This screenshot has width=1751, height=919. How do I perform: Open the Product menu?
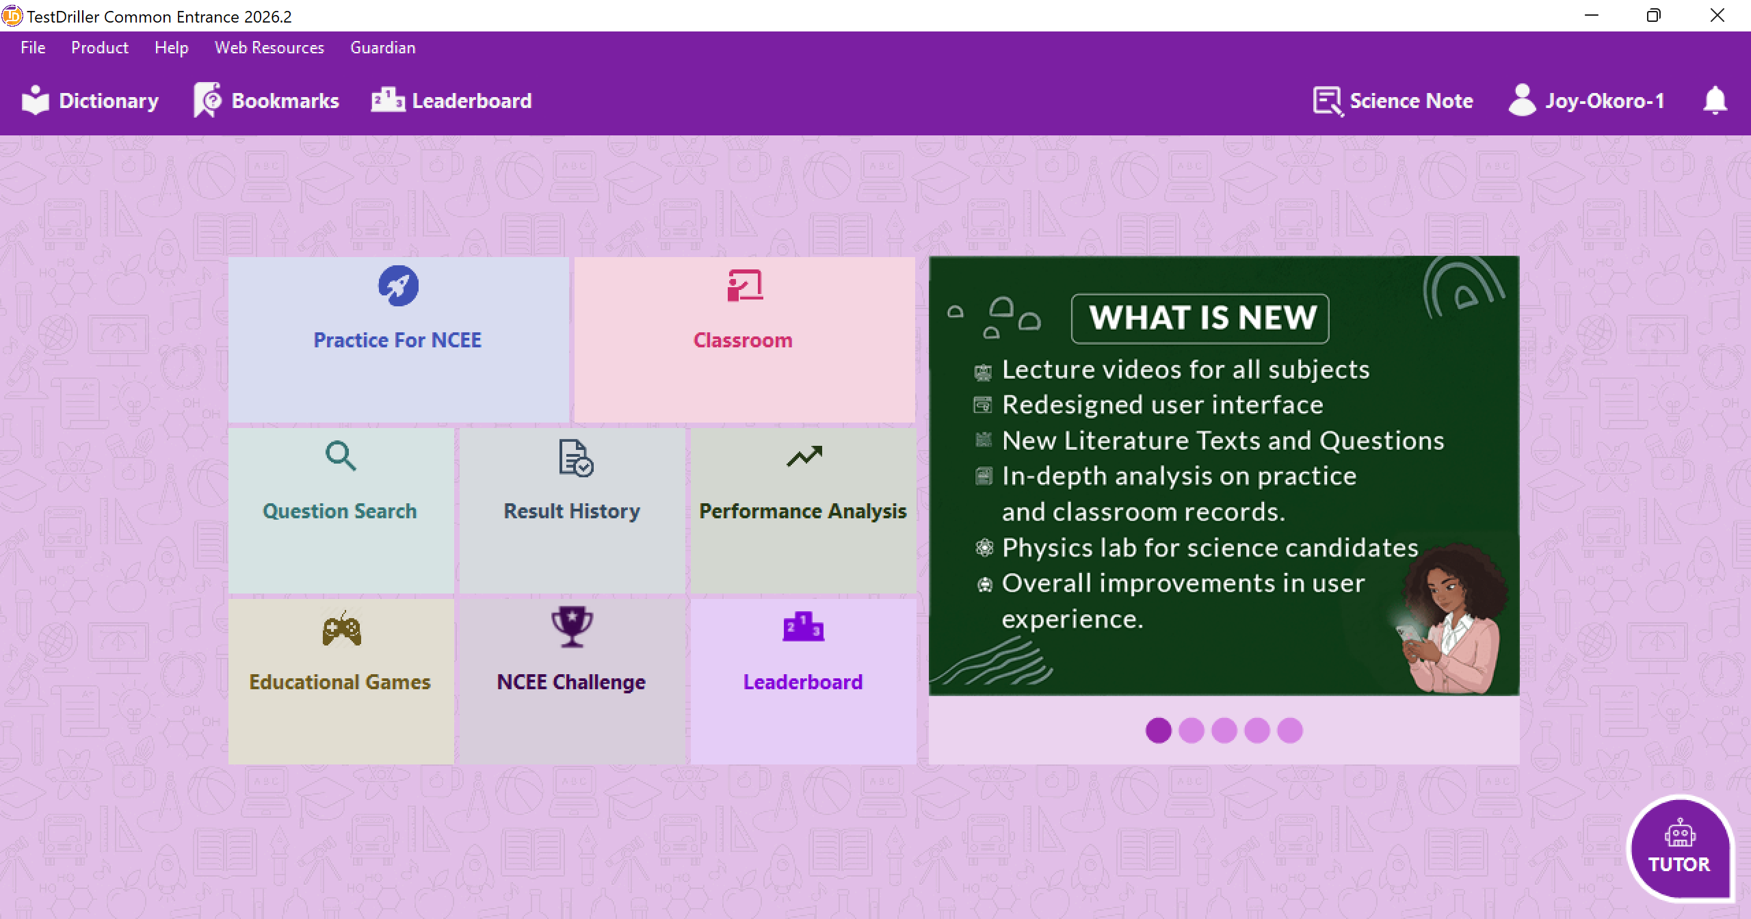(x=100, y=48)
